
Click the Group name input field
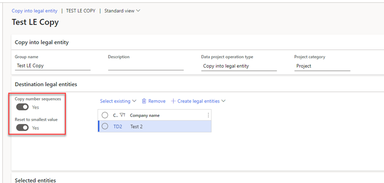[53, 66]
